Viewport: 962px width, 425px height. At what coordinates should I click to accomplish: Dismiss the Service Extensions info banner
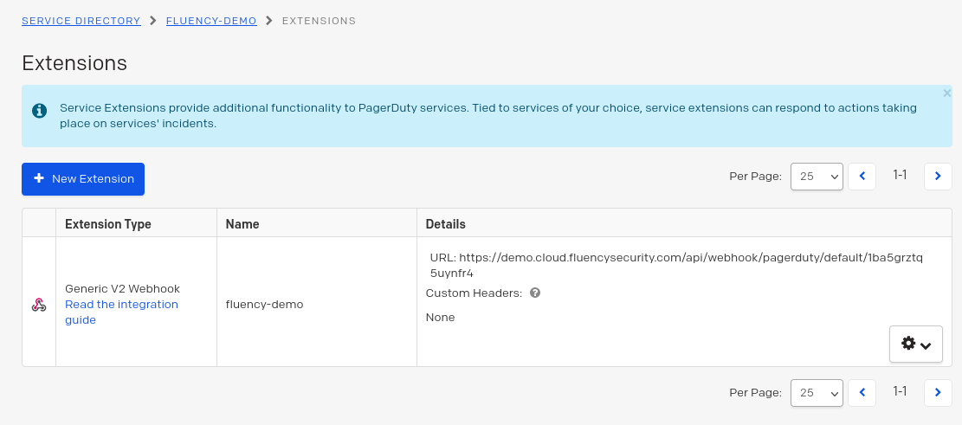pyautogui.click(x=946, y=93)
